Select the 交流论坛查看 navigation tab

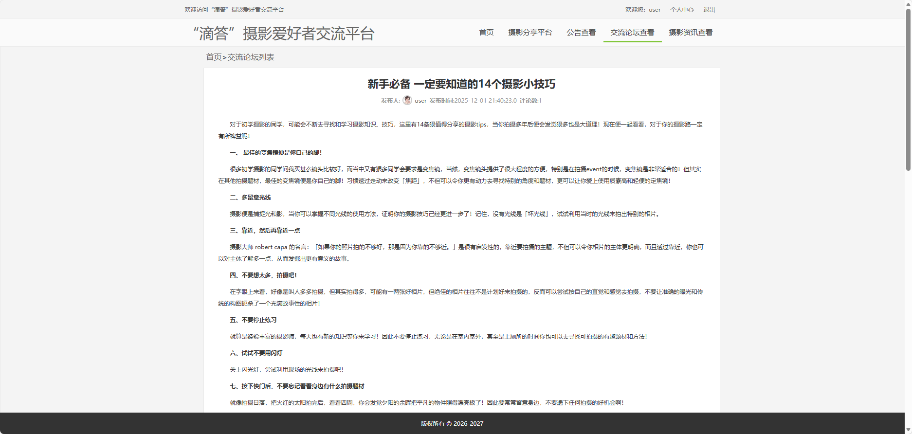[x=632, y=33]
